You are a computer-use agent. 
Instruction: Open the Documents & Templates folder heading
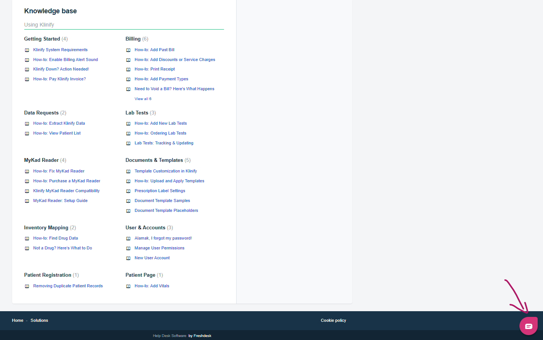(x=154, y=160)
